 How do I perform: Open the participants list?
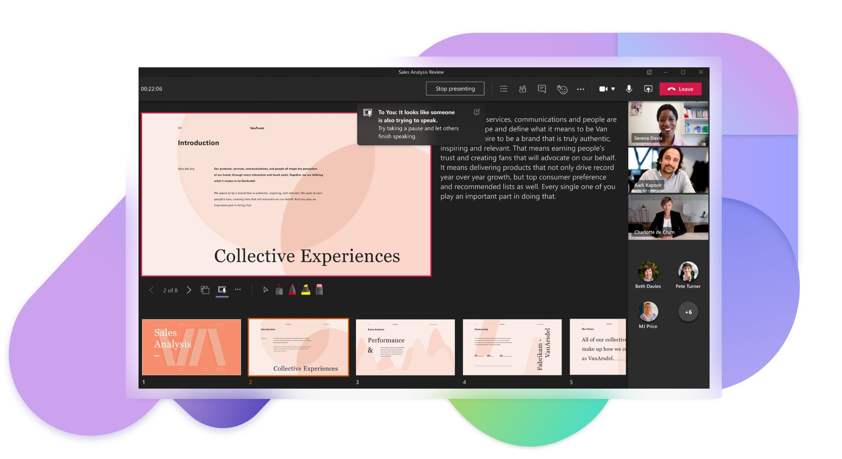pyautogui.click(x=522, y=89)
